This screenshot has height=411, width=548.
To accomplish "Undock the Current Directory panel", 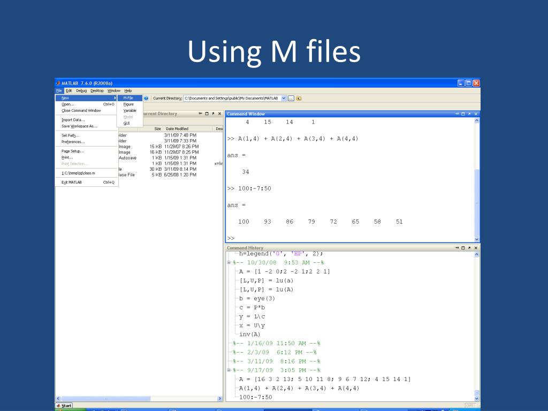I will (x=213, y=114).
